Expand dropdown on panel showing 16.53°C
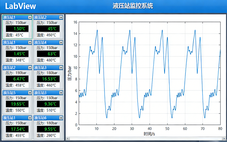The width and height of the screenshot is (227, 142). [x=61, y=68]
